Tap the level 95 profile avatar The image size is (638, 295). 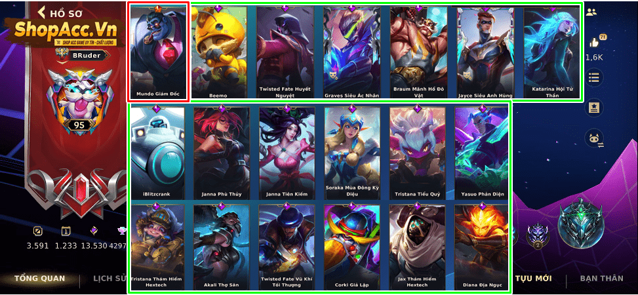click(x=79, y=100)
